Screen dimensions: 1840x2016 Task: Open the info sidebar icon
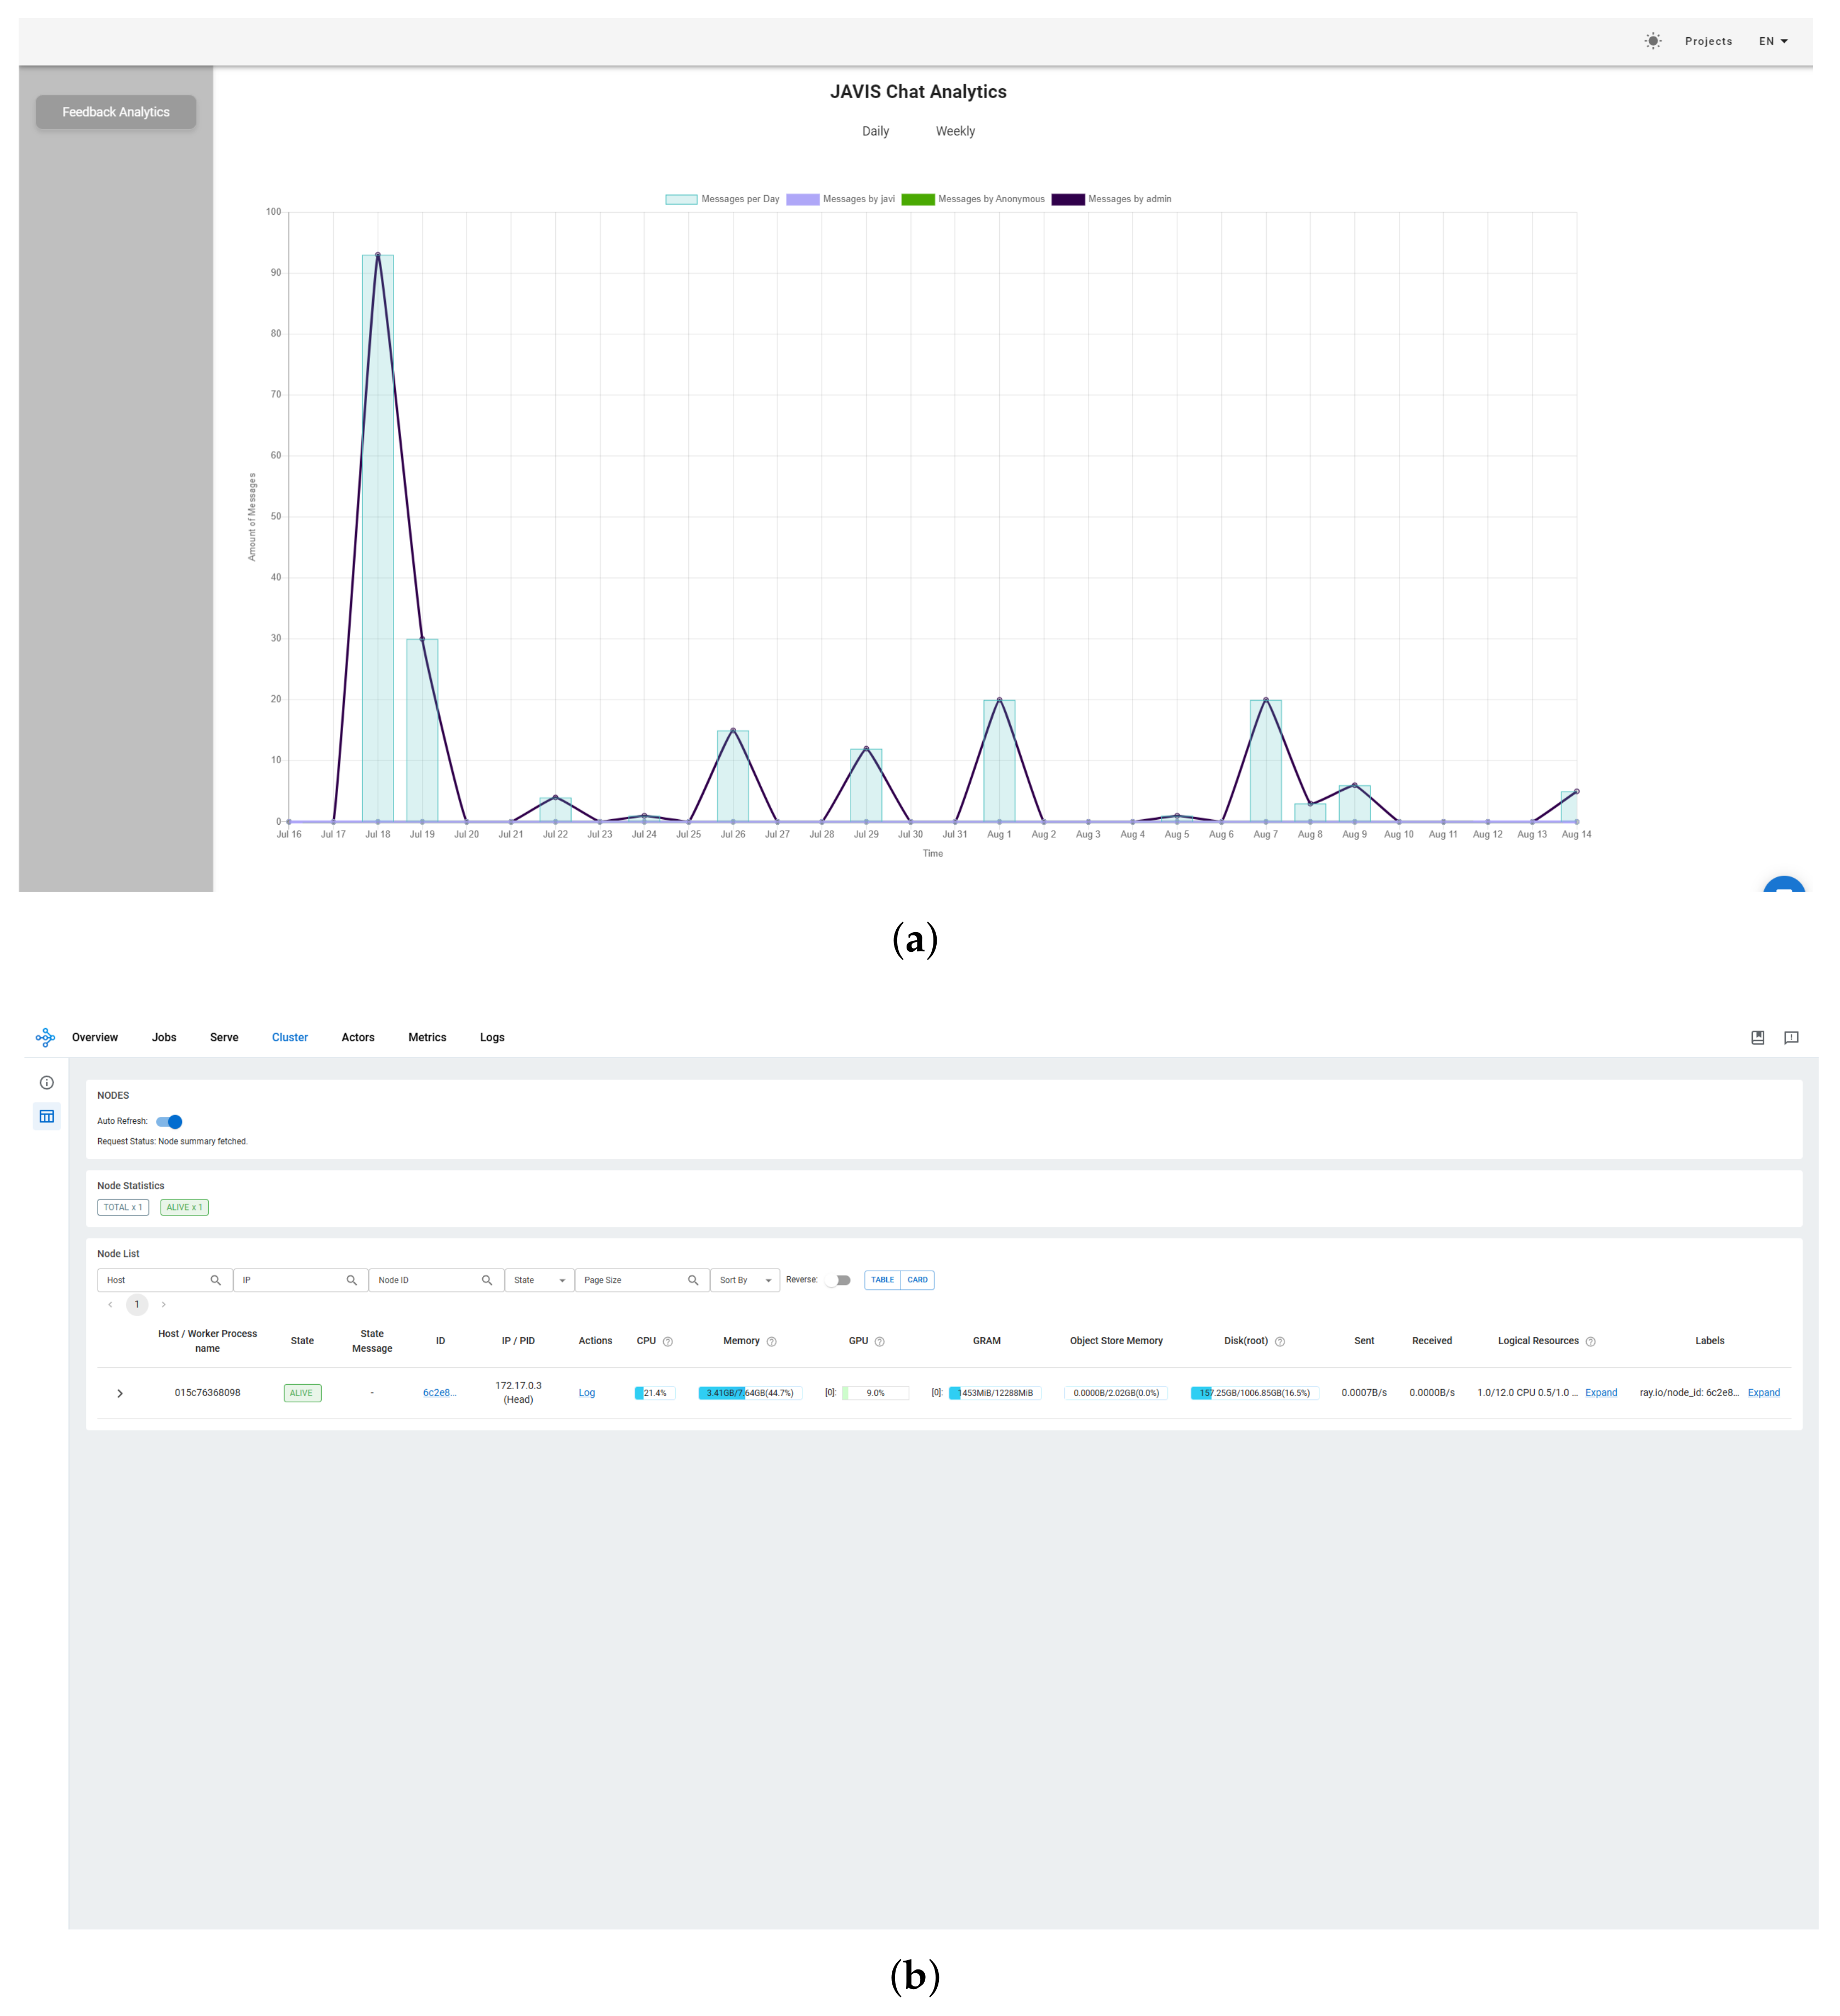(47, 1082)
